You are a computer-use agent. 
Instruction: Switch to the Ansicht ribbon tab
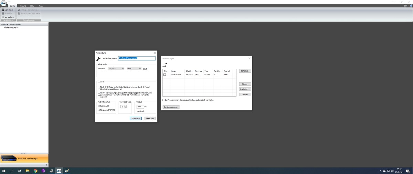tap(22, 6)
